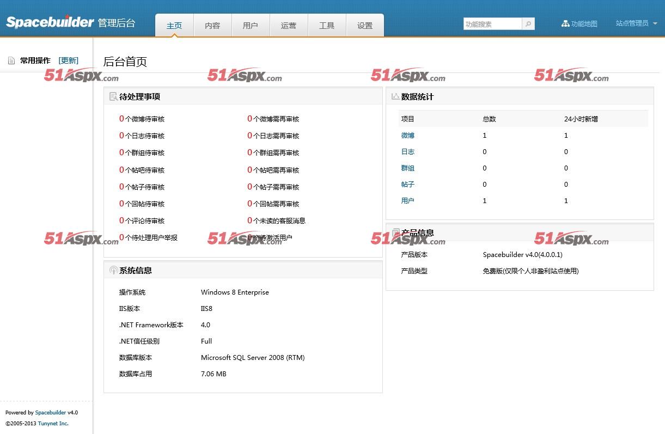665x434 pixels.
Task: Go to the 运营 tab
Action: [x=289, y=26]
